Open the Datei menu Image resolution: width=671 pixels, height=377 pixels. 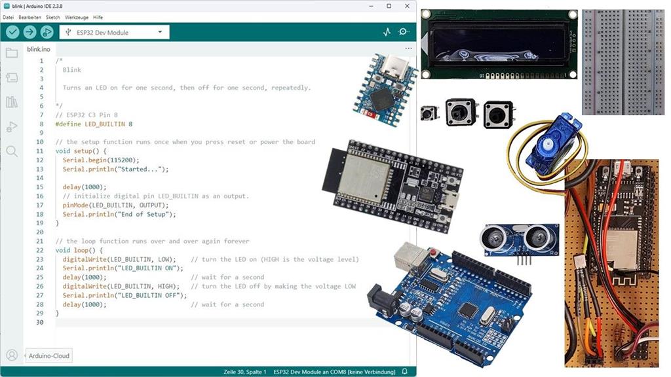(8, 18)
